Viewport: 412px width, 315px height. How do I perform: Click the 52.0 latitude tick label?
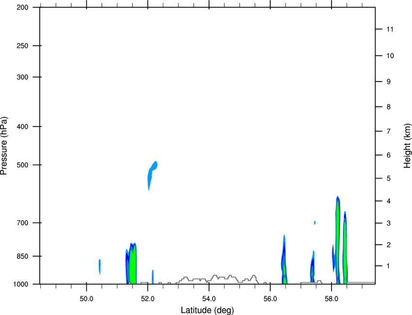pos(148,299)
